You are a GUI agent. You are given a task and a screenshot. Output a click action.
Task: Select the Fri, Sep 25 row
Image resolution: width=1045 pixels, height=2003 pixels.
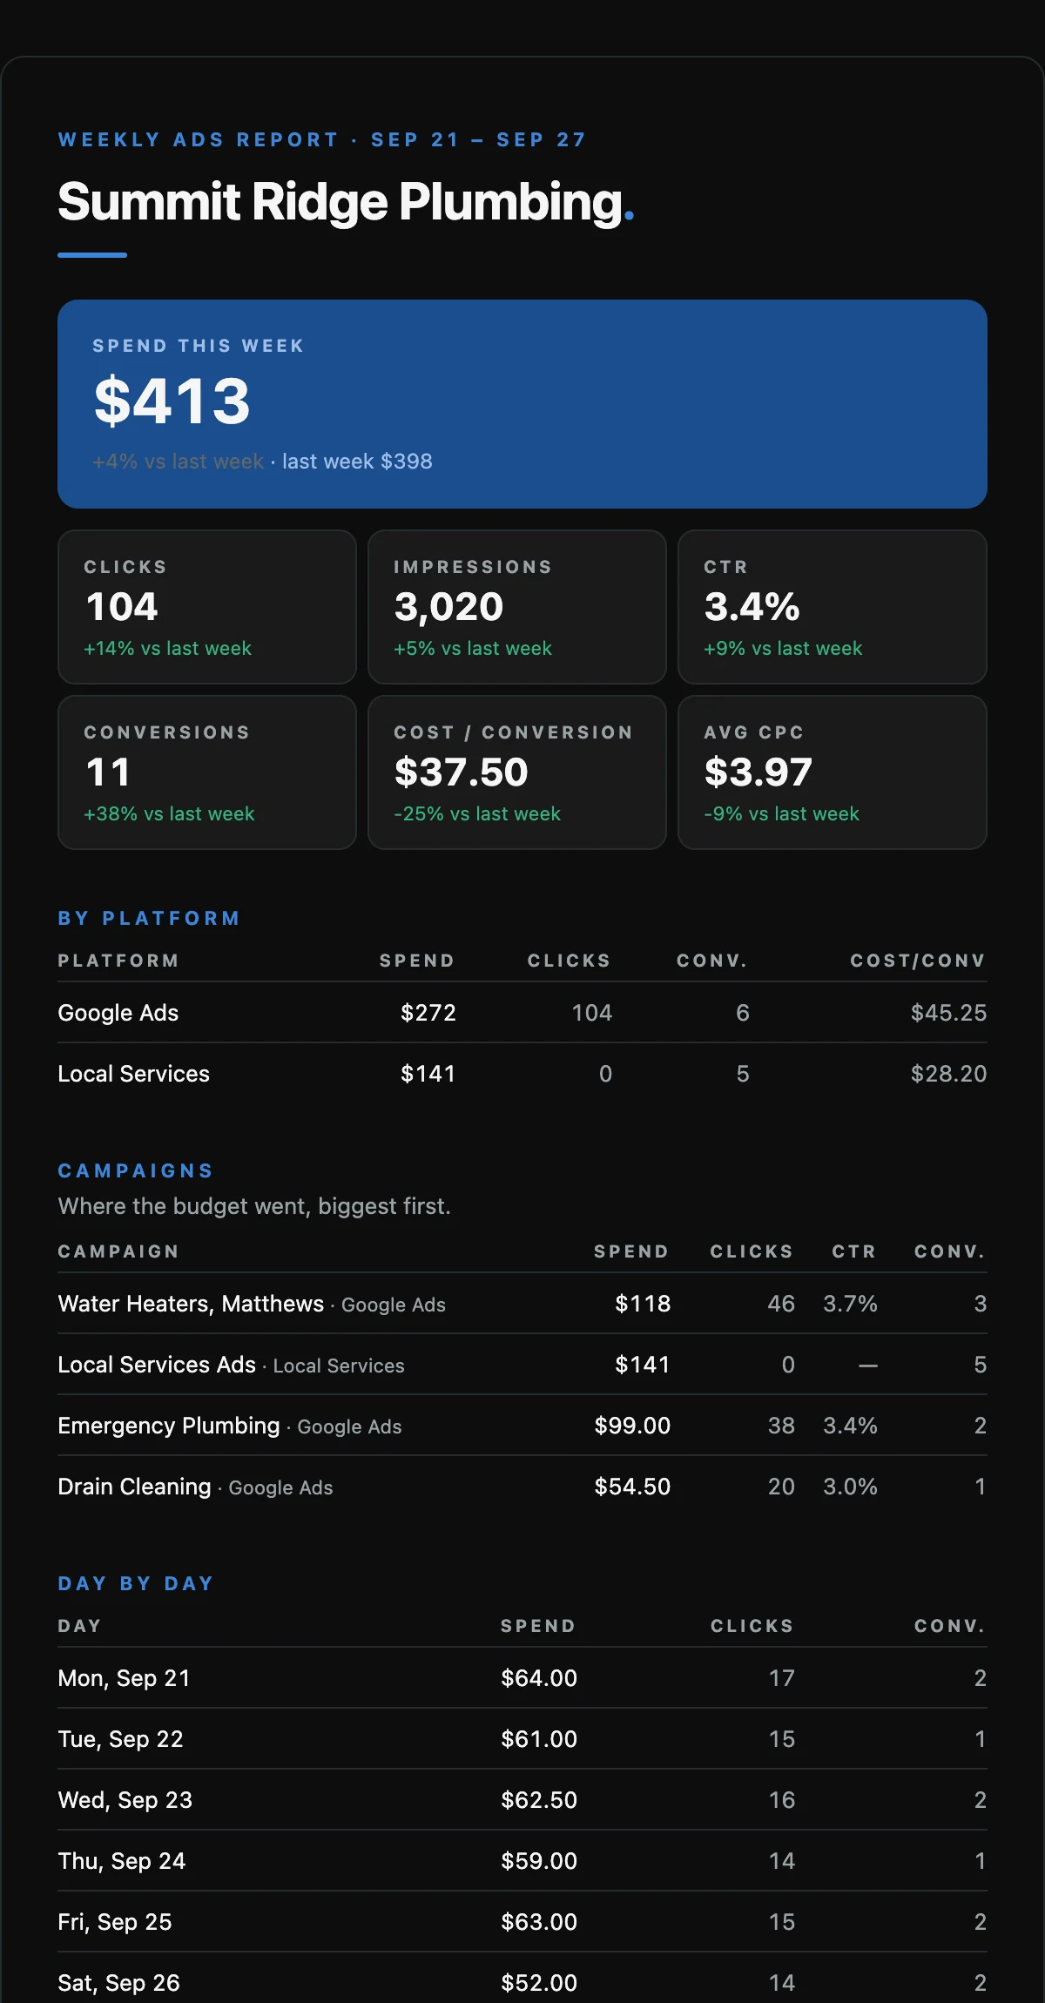pyautogui.click(x=522, y=1922)
